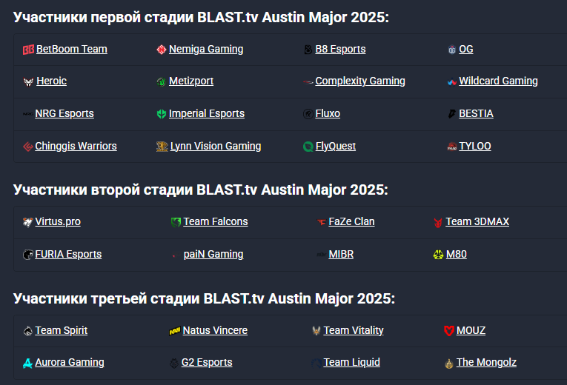Open the Heroic team link
This screenshot has height=385, width=567.
(51, 81)
